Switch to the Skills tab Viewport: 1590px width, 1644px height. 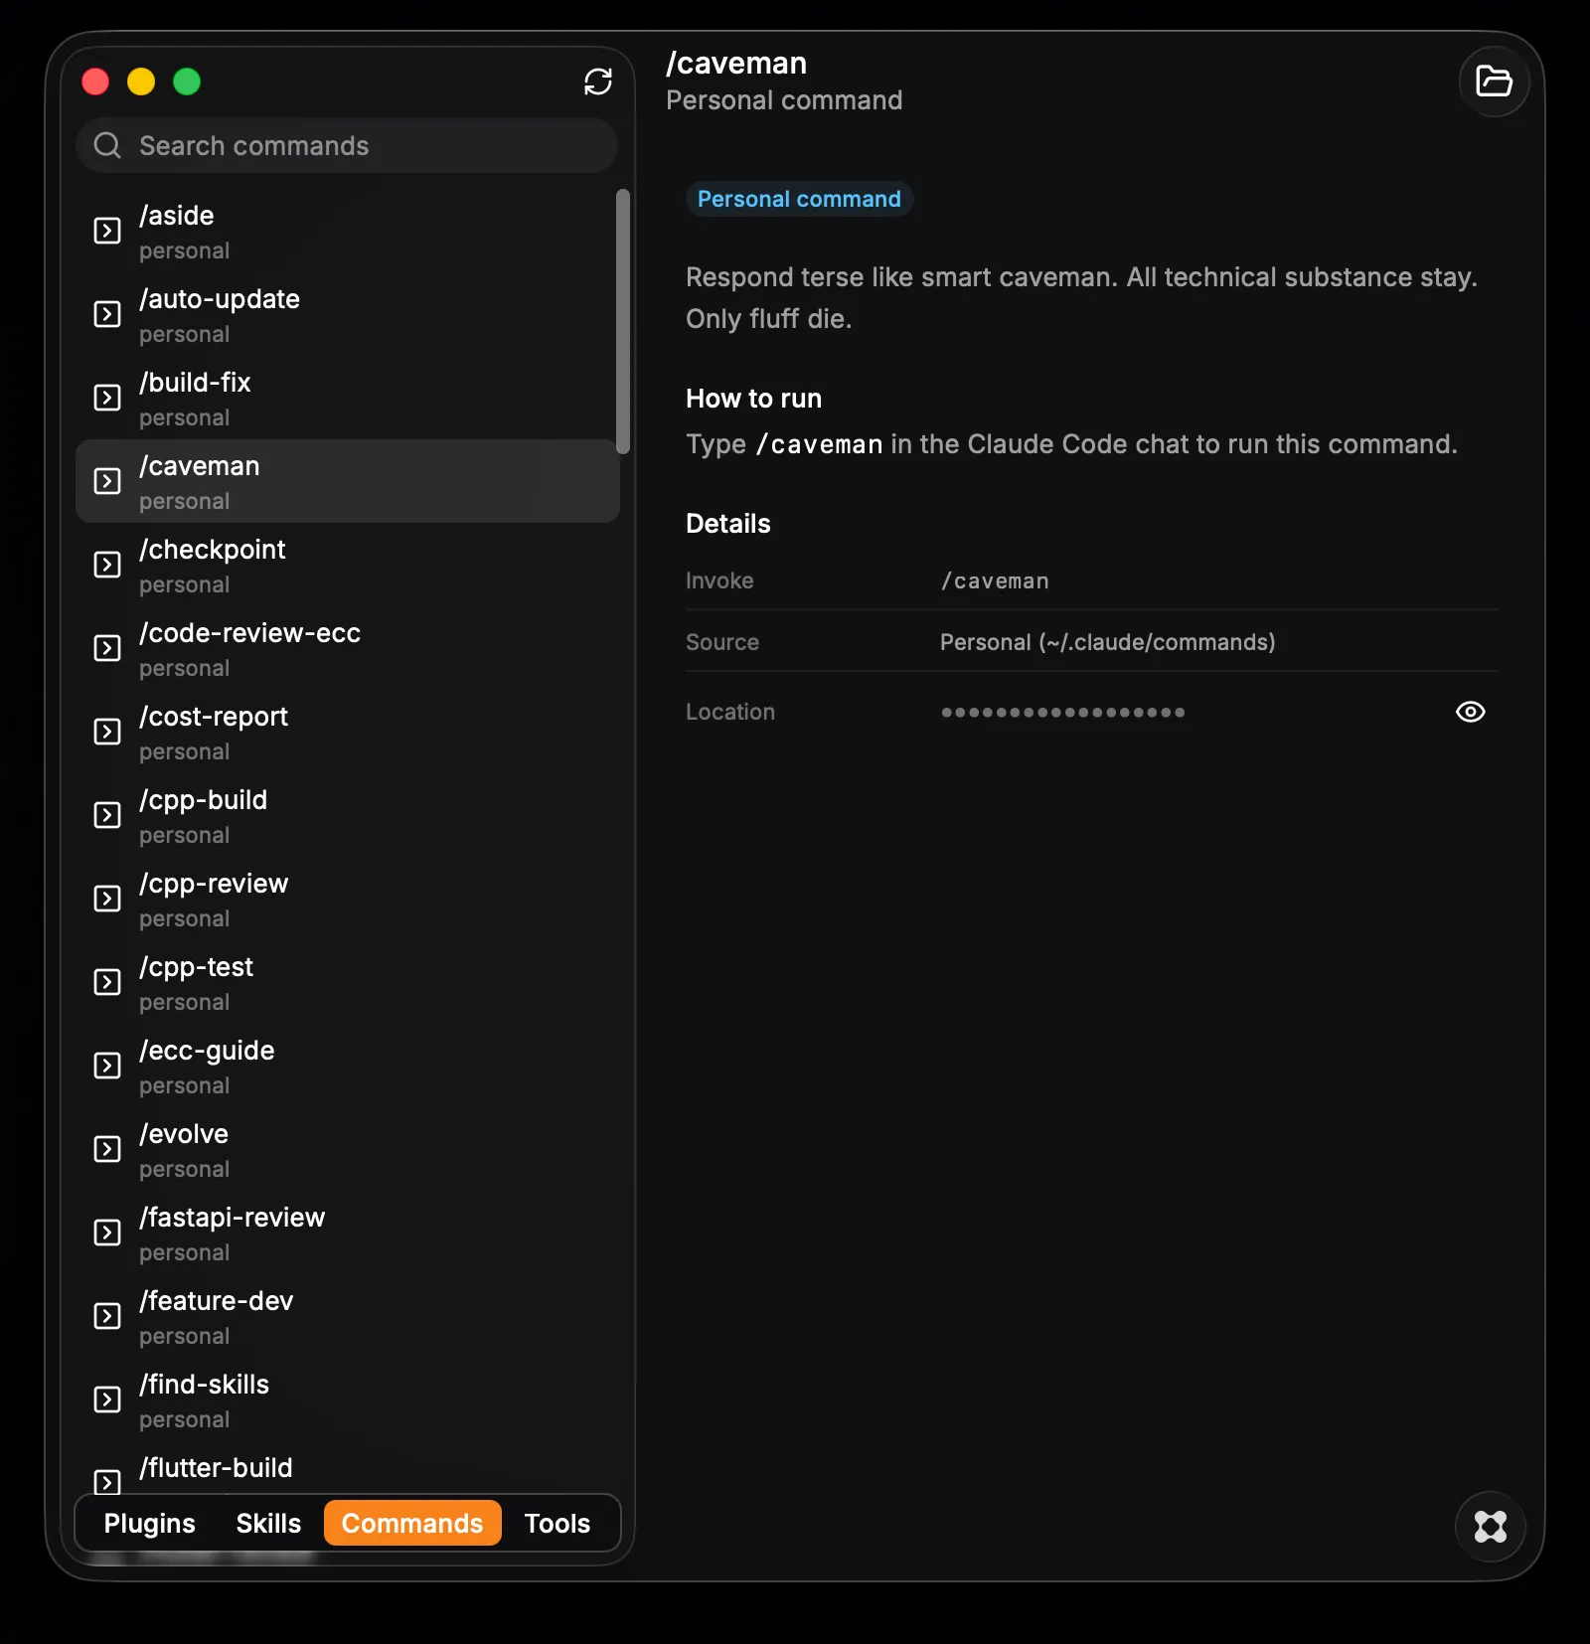[x=268, y=1523]
